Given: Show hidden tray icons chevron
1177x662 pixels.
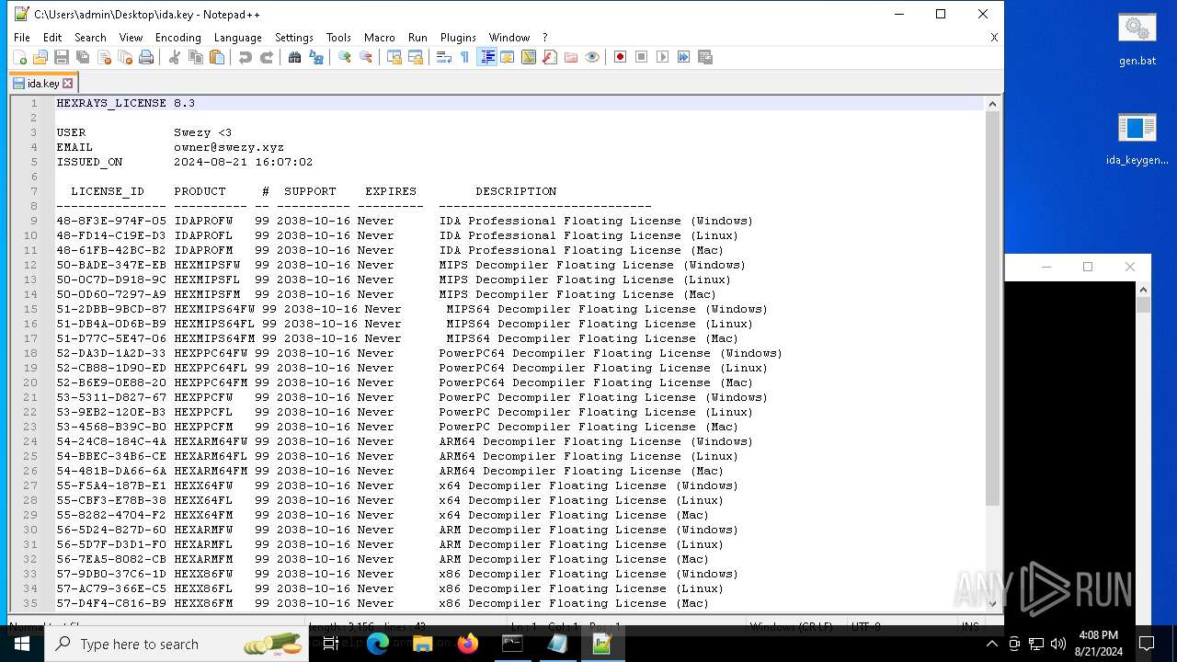Looking at the screenshot, I should pos(992,644).
